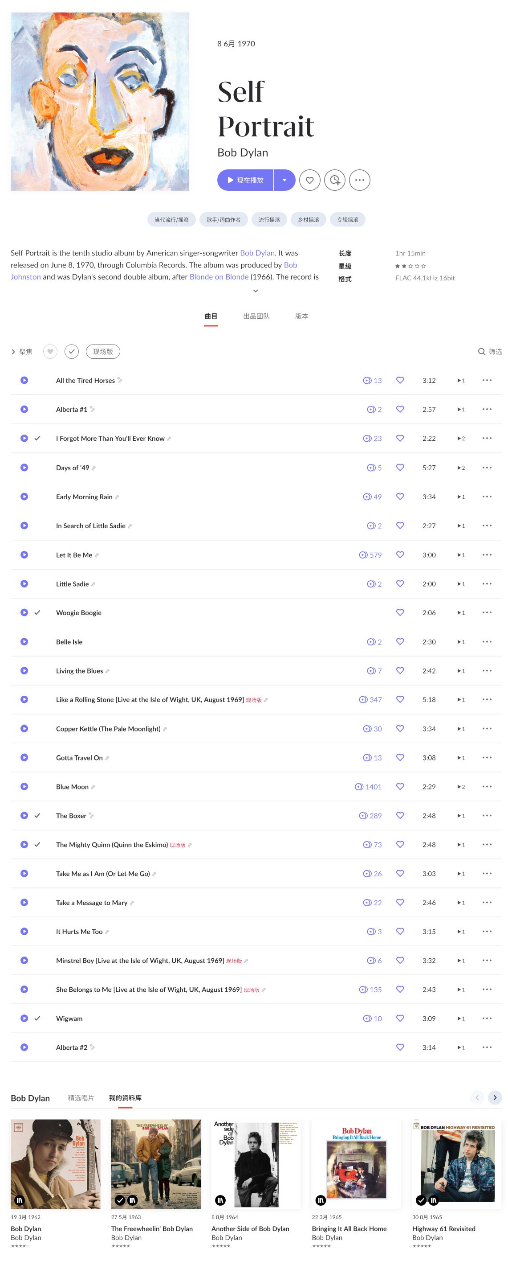The image size is (508, 1265).
Task: Toggle the checkmark picks filter in focus bar
Action: [x=72, y=352]
